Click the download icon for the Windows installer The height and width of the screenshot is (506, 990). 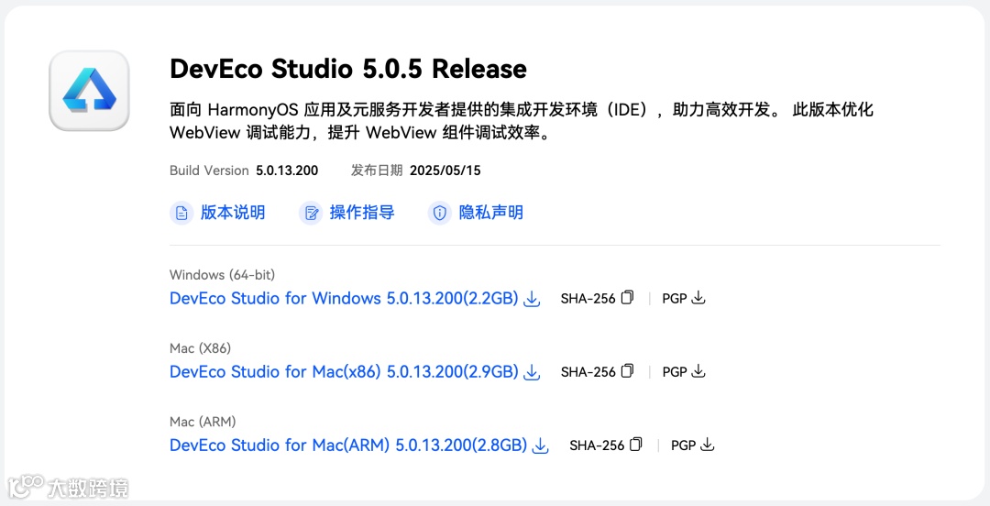click(x=532, y=299)
